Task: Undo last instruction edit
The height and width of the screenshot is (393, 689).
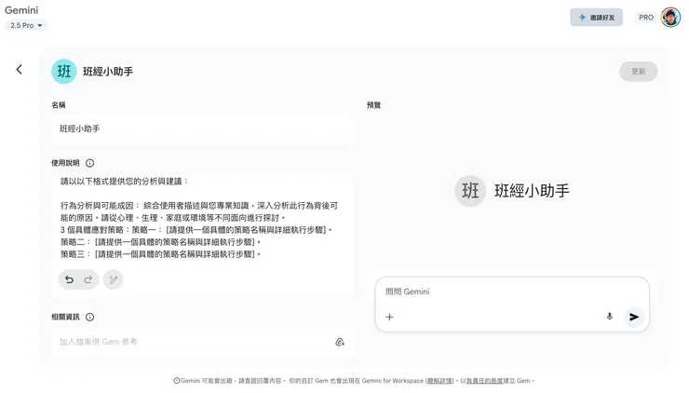Action: (70, 279)
